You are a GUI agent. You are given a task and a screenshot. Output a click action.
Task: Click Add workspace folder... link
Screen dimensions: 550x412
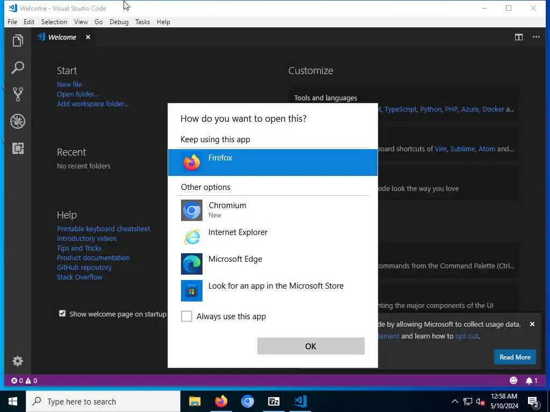pyautogui.click(x=92, y=104)
